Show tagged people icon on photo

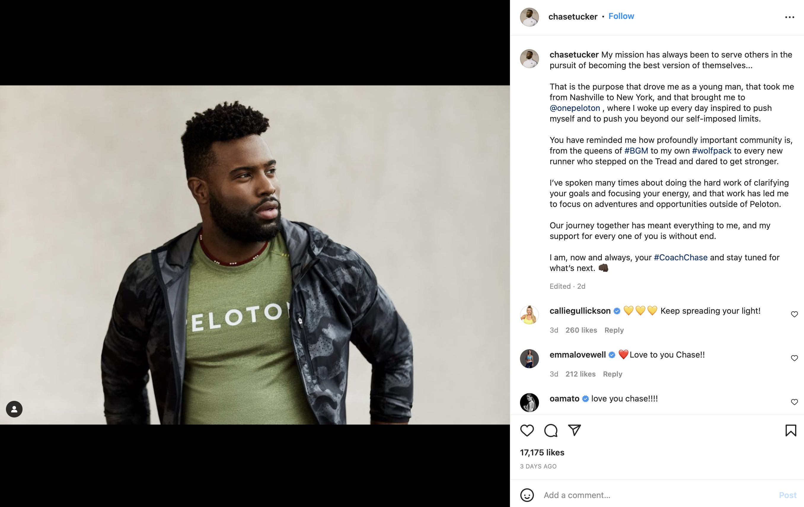click(14, 409)
